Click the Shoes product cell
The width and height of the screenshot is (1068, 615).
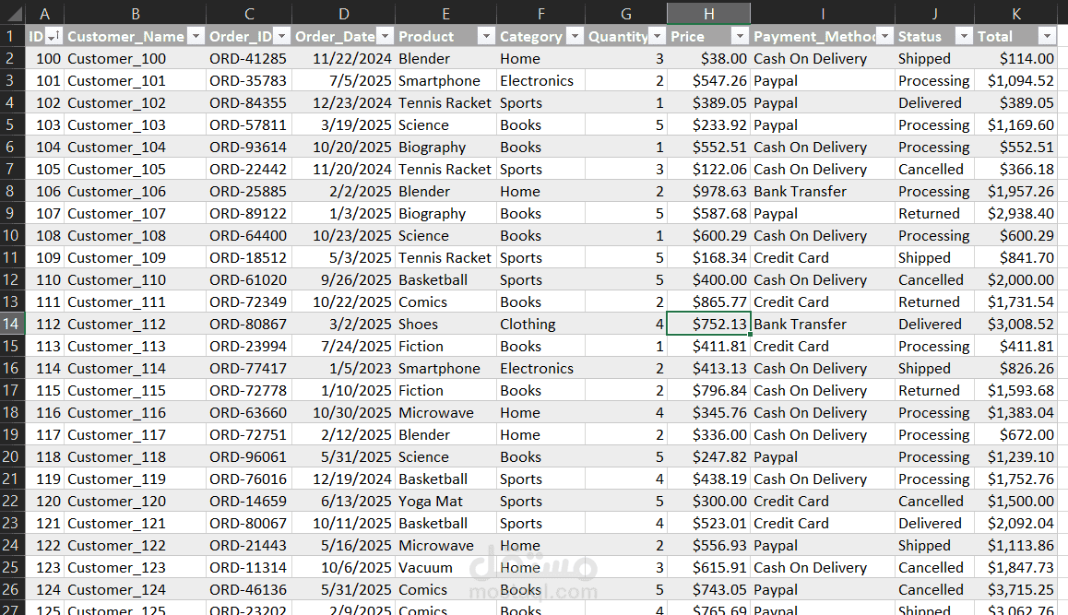(x=445, y=325)
